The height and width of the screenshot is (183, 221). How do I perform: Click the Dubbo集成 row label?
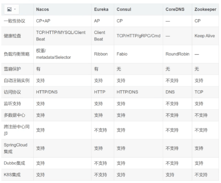click(14, 163)
